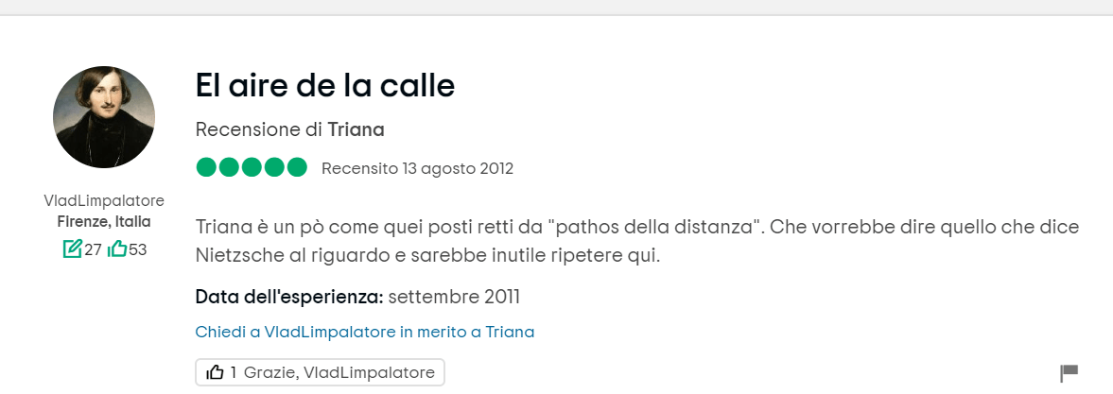Viewport: 1113px width, 394px height.
Task: Click the green pencil contributions icon
Action: (72, 249)
